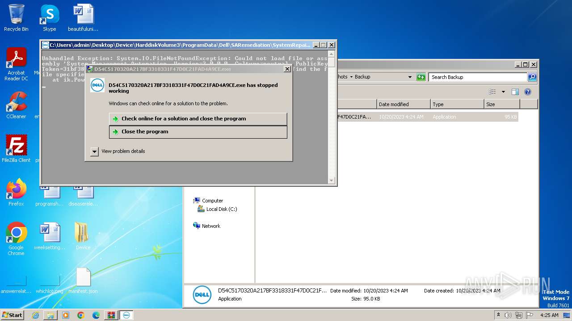The image size is (572, 321).
Task: Switch to the Dell application taskbar button
Action: pos(126,315)
